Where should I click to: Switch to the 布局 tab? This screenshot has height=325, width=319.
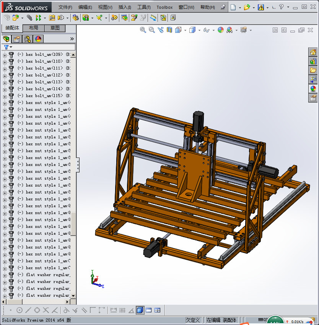(x=33, y=28)
